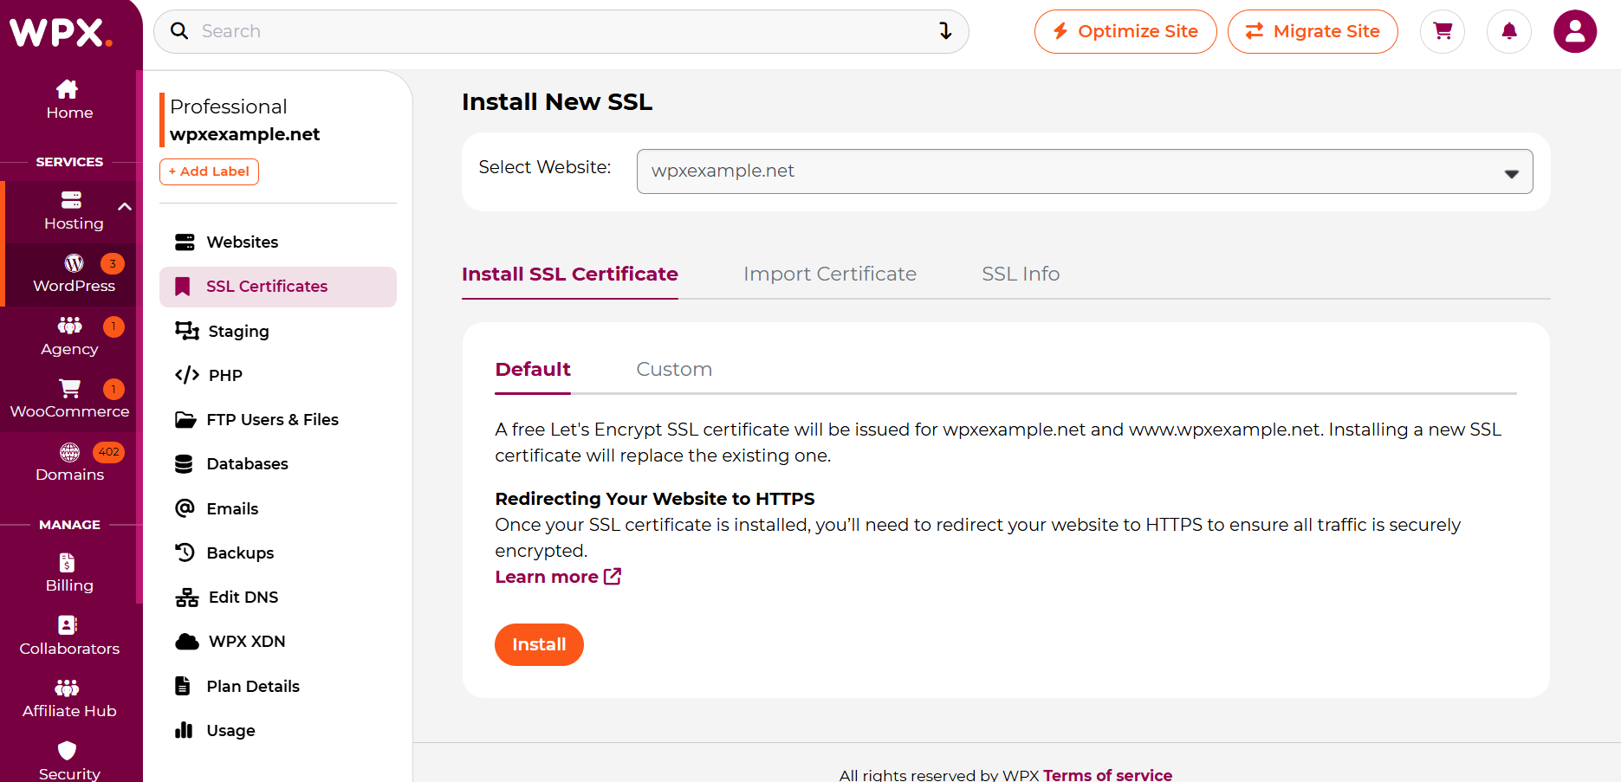
Task: Switch to SSL Info tab
Action: pyautogui.click(x=1021, y=275)
